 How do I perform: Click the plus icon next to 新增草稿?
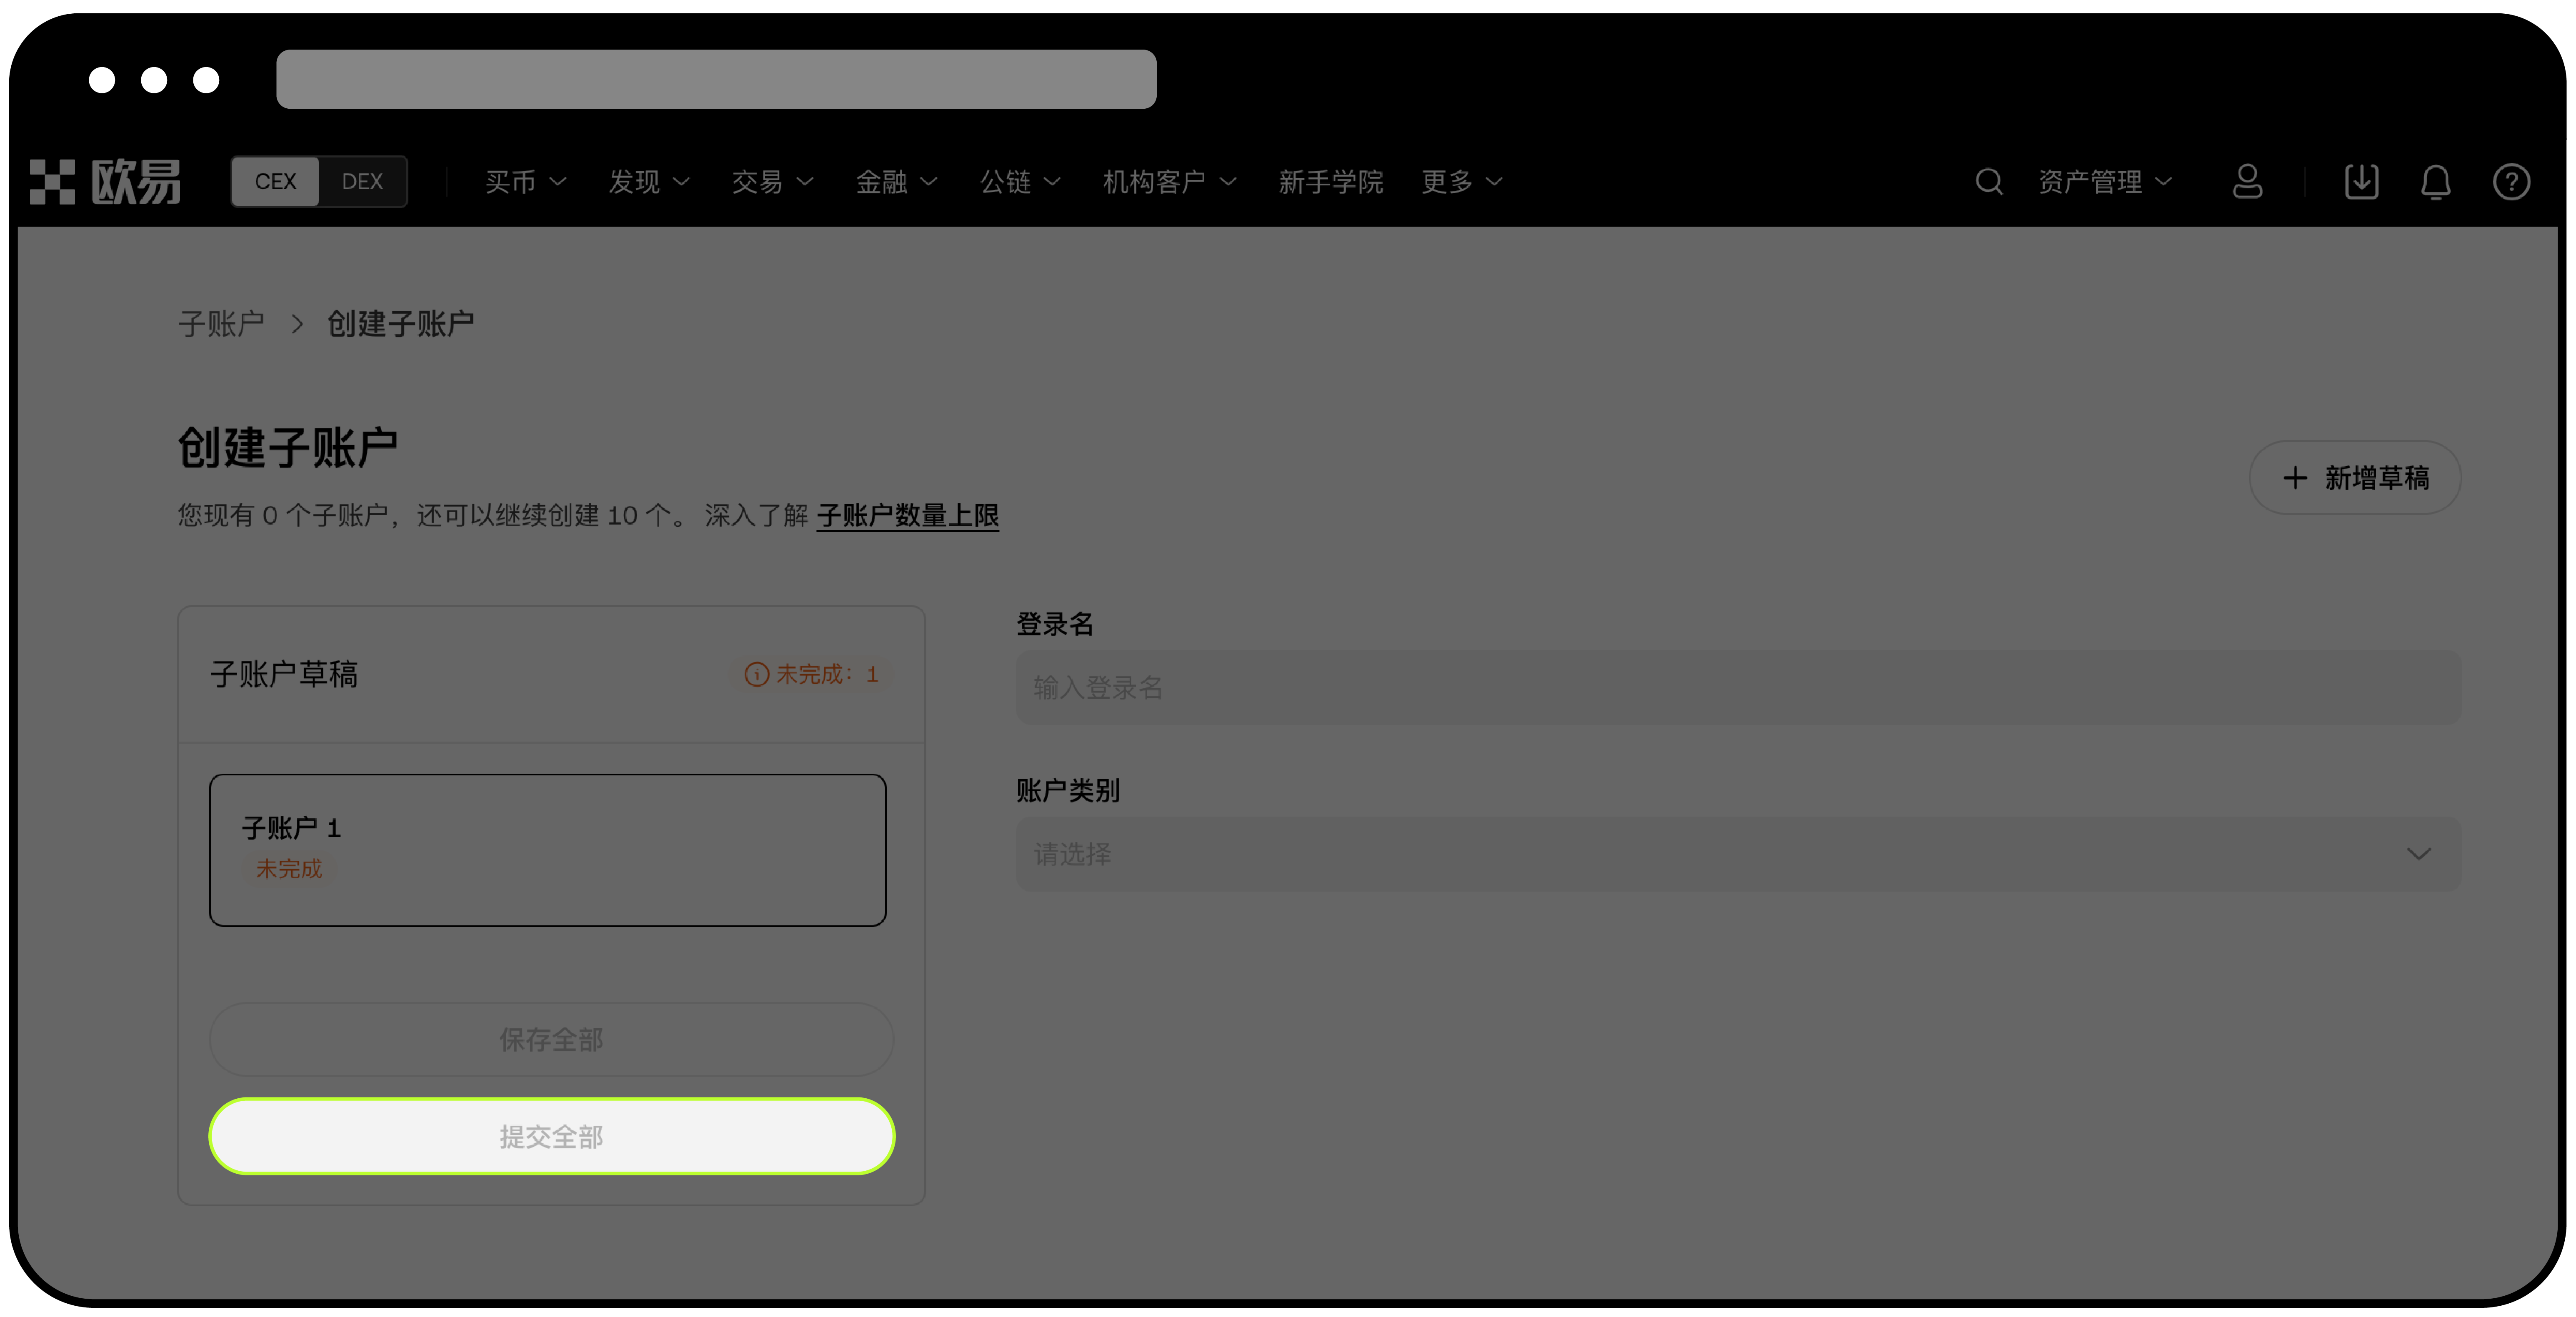click(x=2295, y=477)
